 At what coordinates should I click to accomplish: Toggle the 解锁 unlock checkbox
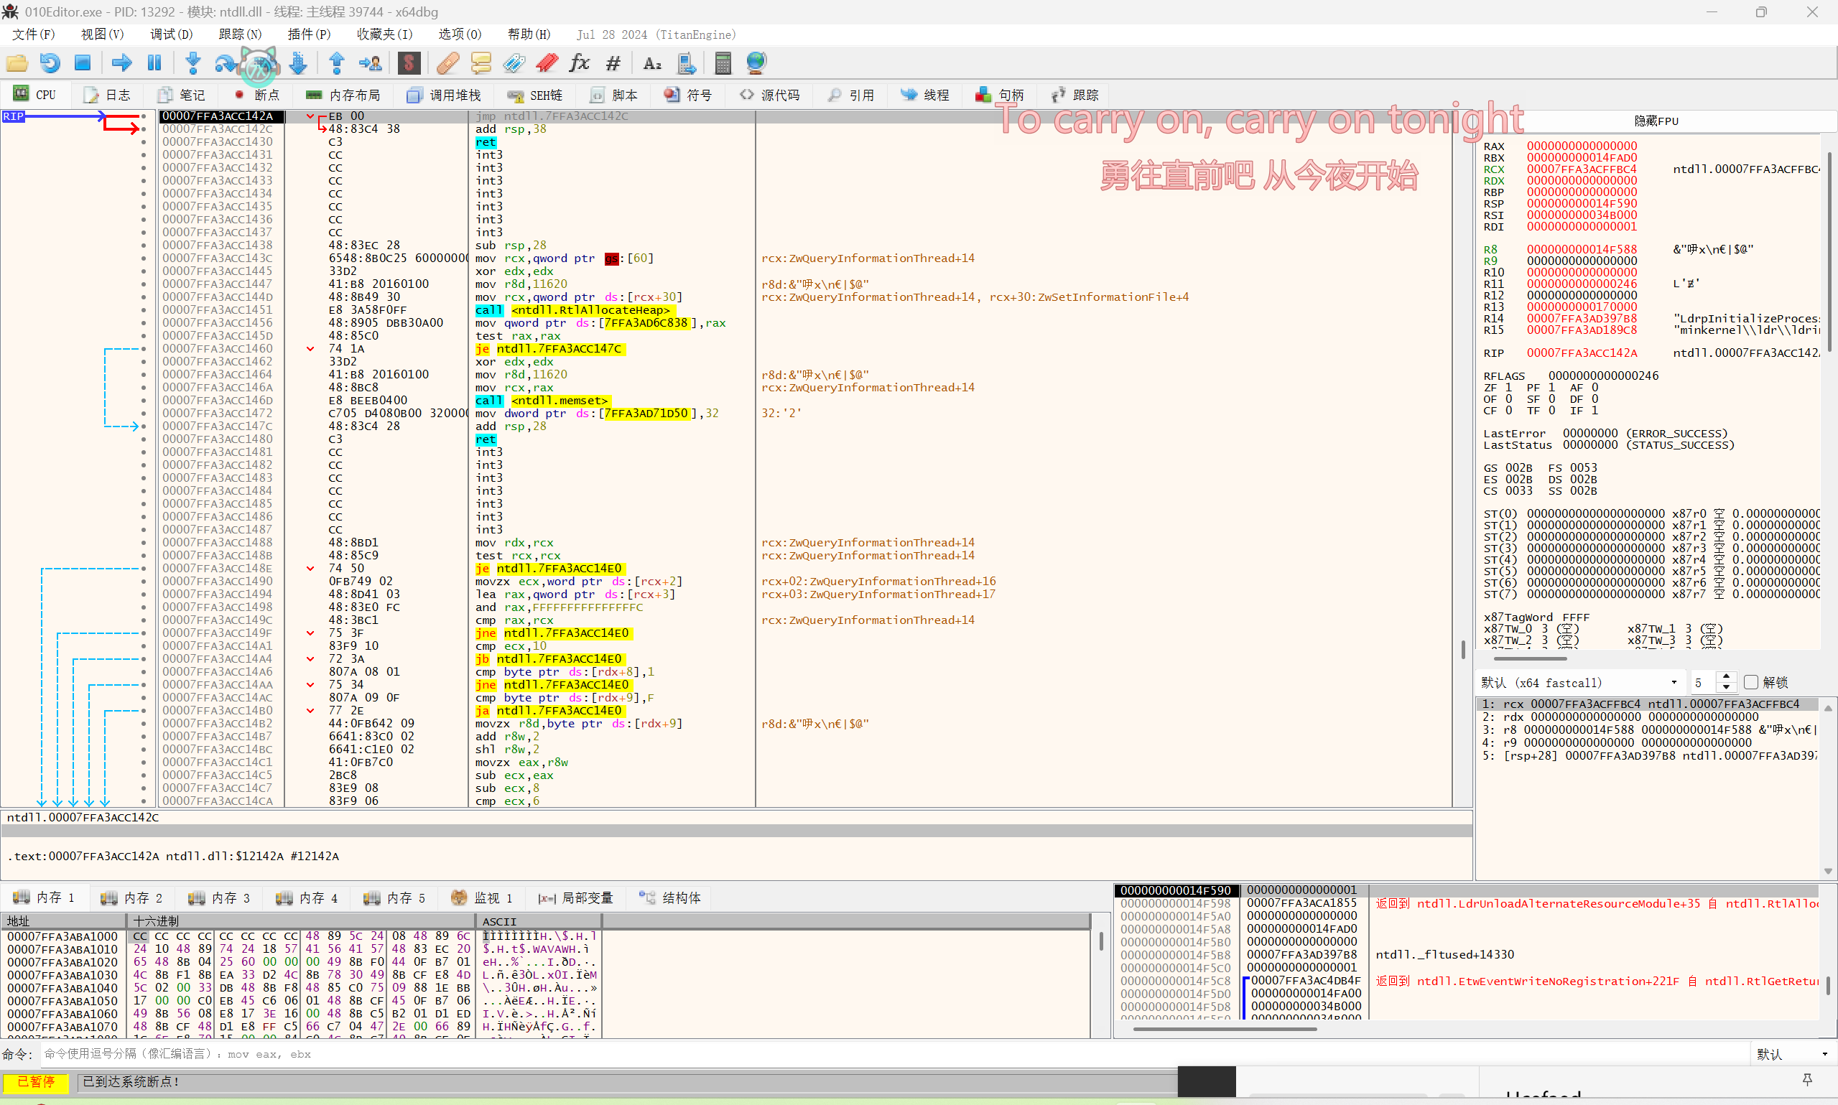[x=1751, y=682]
